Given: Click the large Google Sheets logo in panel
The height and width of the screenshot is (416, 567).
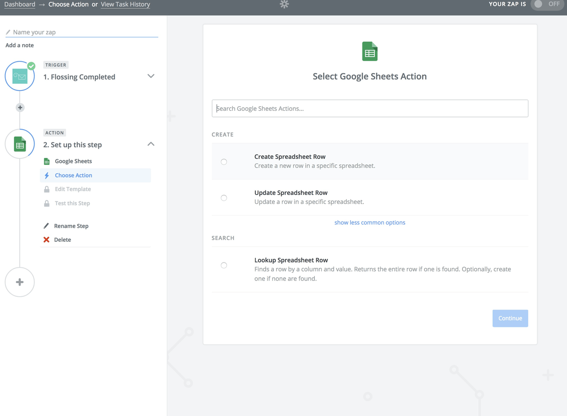Looking at the screenshot, I should (370, 51).
